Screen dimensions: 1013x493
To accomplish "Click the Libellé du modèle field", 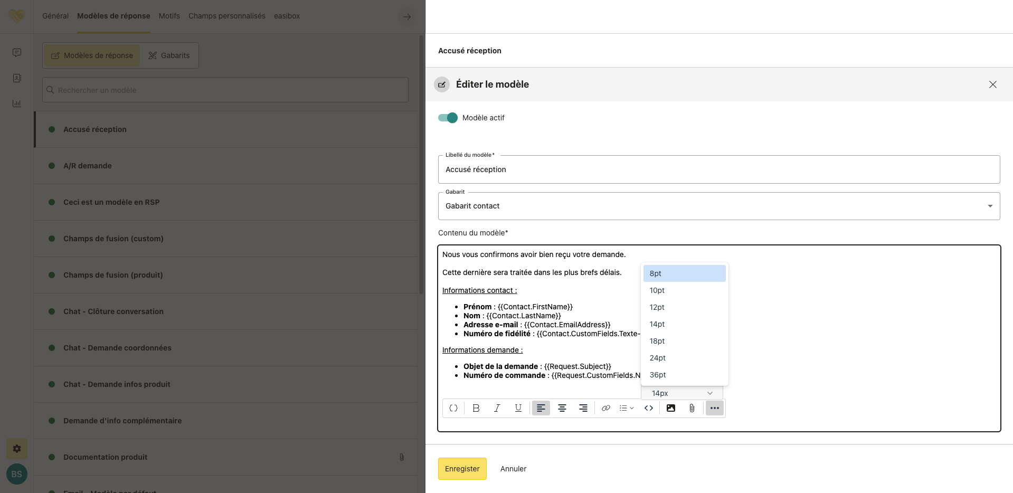I will [x=718, y=169].
